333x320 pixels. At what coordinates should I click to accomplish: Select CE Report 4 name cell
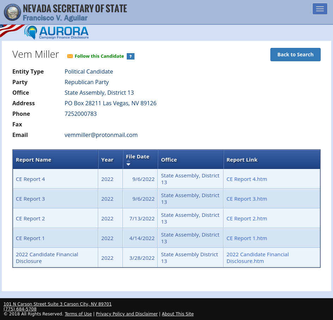pyautogui.click(x=55, y=179)
